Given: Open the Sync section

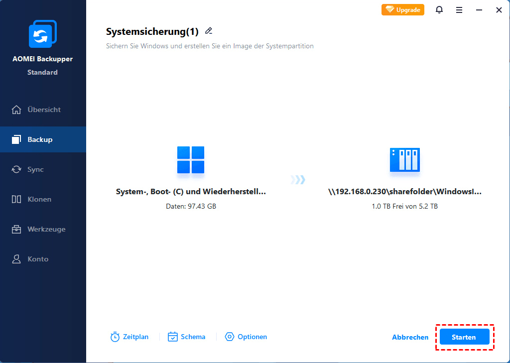Looking at the screenshot, I should pos(43,169).
